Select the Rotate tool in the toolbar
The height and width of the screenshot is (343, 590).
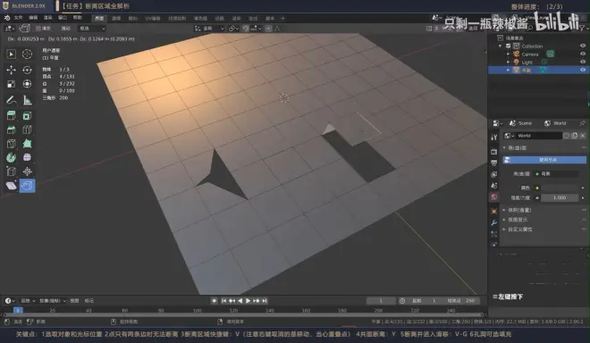tap(27, 70)
